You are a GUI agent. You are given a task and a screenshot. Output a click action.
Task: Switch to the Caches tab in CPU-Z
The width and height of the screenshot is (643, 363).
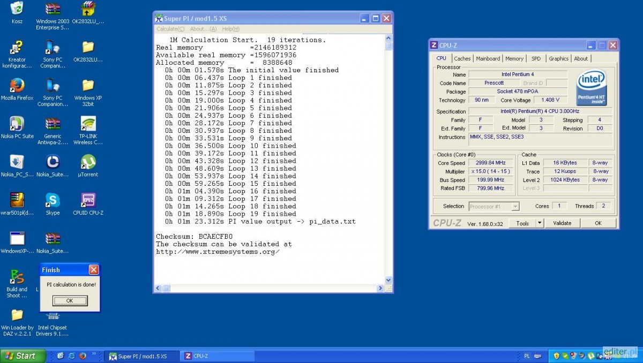462,59
